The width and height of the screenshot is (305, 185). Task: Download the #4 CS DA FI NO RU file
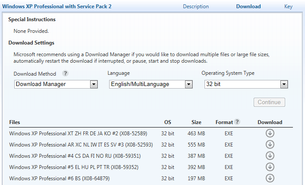270,156
